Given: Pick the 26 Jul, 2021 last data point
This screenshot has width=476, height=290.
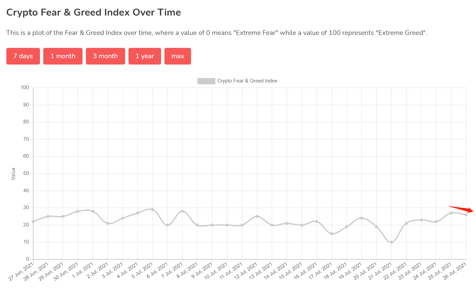Looking at the screenshot, I should (x=466, y=215).
